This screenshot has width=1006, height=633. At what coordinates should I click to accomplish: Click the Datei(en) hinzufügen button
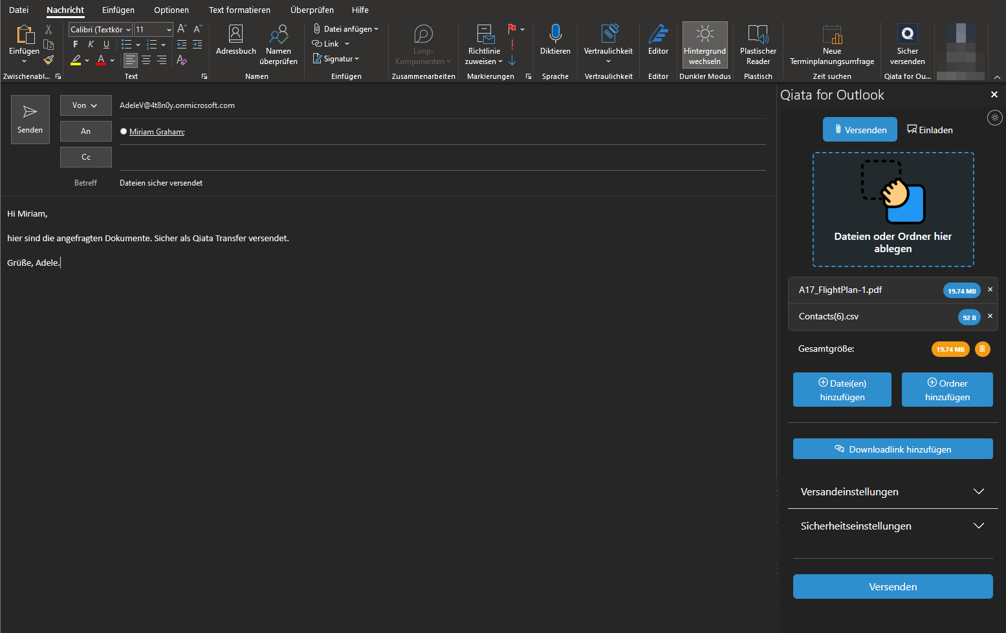click(842, 390)
